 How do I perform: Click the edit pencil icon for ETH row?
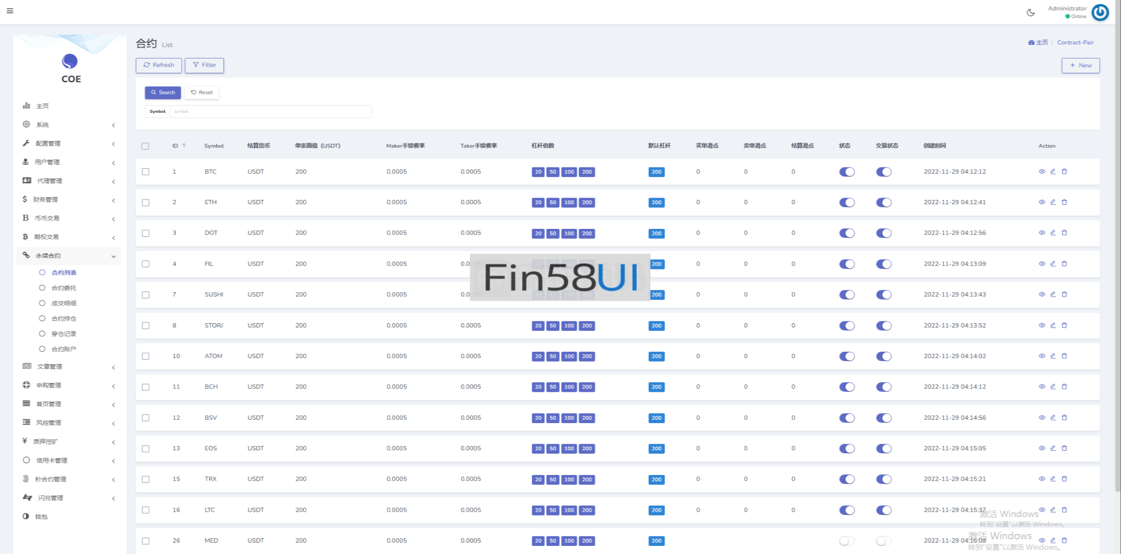click(1053, 202)
